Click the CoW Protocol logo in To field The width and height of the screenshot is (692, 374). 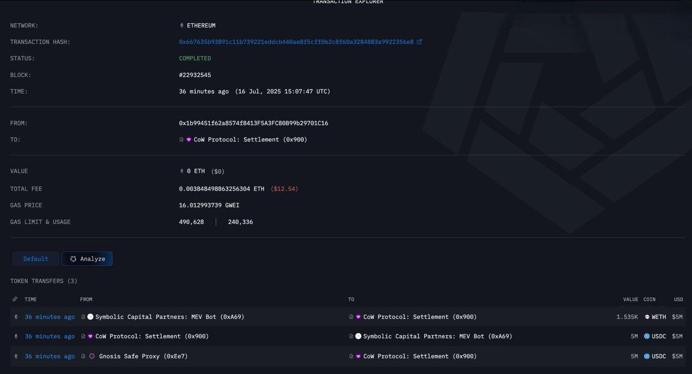click(x=189, y=140)
